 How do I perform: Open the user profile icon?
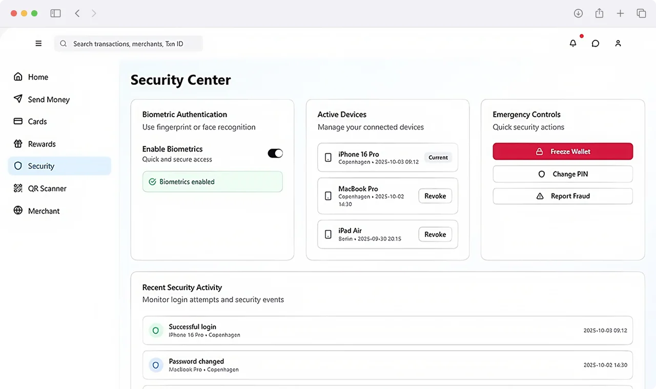(618, 44)
